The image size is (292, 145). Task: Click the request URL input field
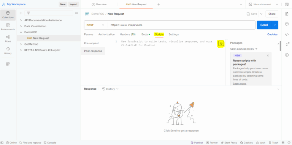pyautogui.click(x=181, y=25)
